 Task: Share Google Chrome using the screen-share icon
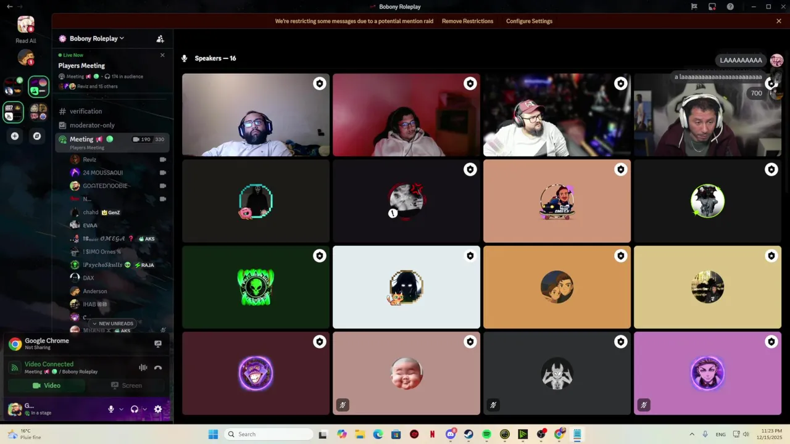click(158, 344)
